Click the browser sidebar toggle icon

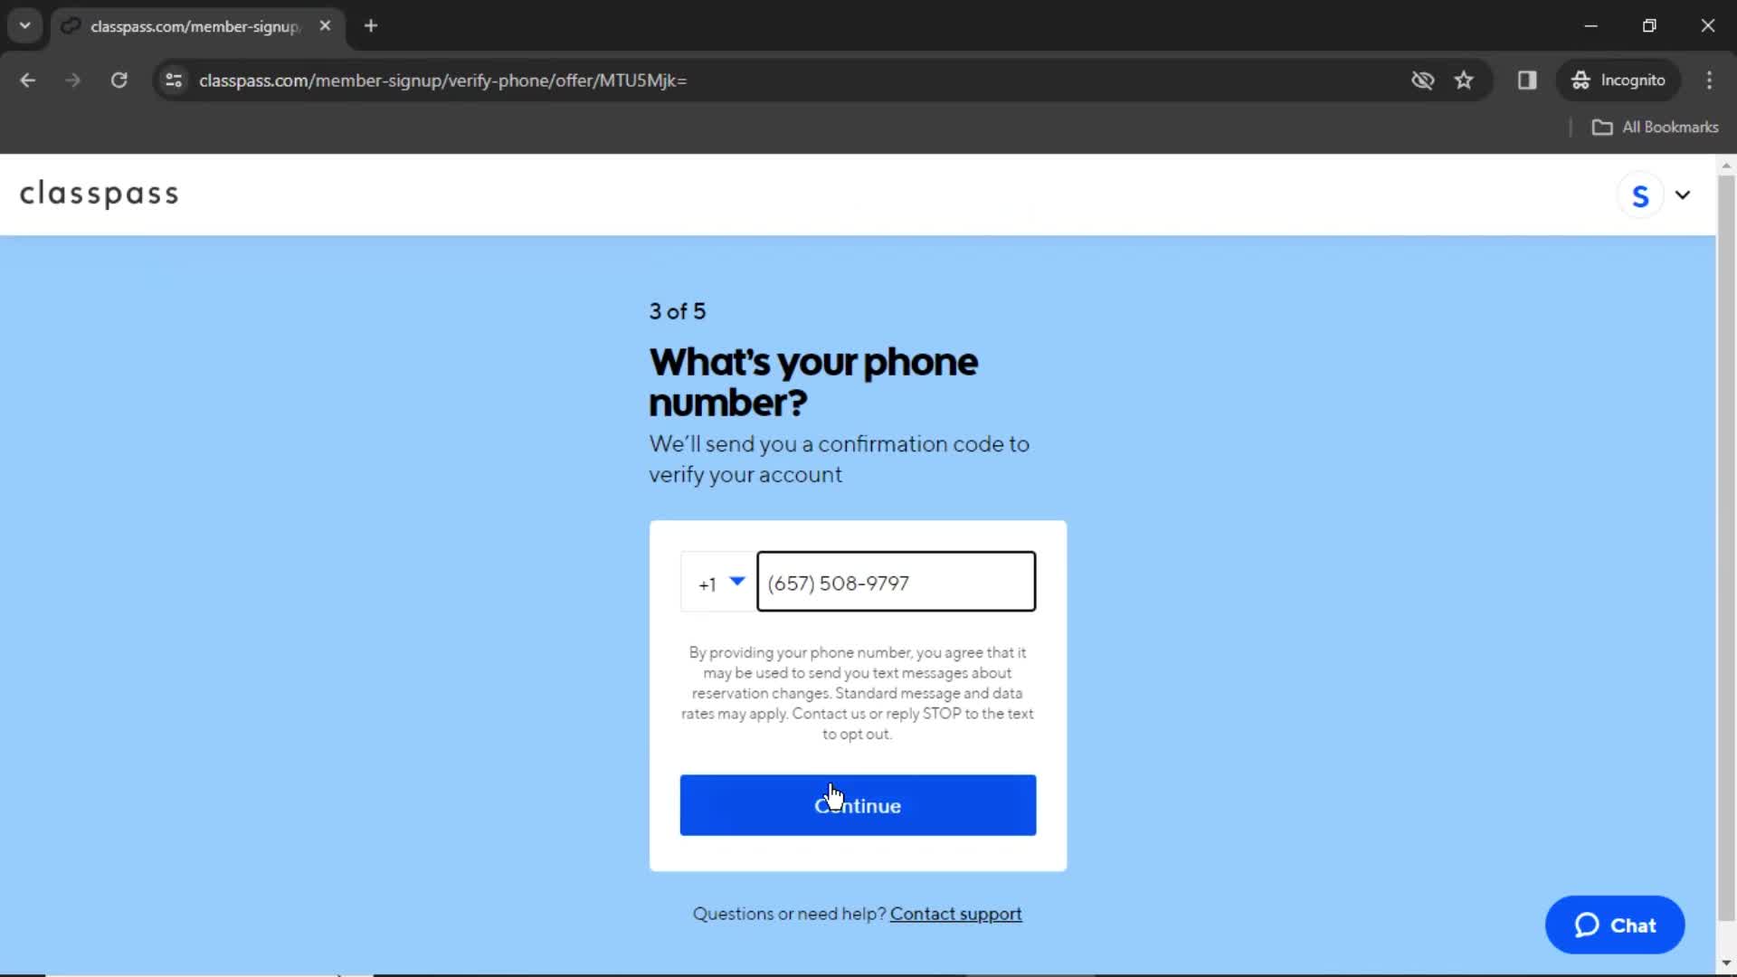click(1528, 80)
